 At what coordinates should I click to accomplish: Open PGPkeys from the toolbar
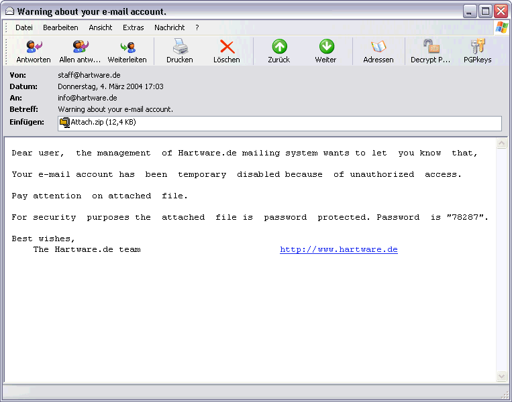point(477,51)
